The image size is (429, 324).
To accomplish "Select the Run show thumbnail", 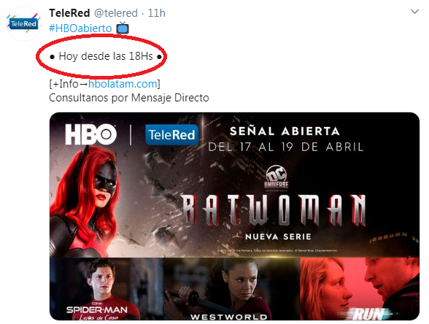I will [360, 289].
